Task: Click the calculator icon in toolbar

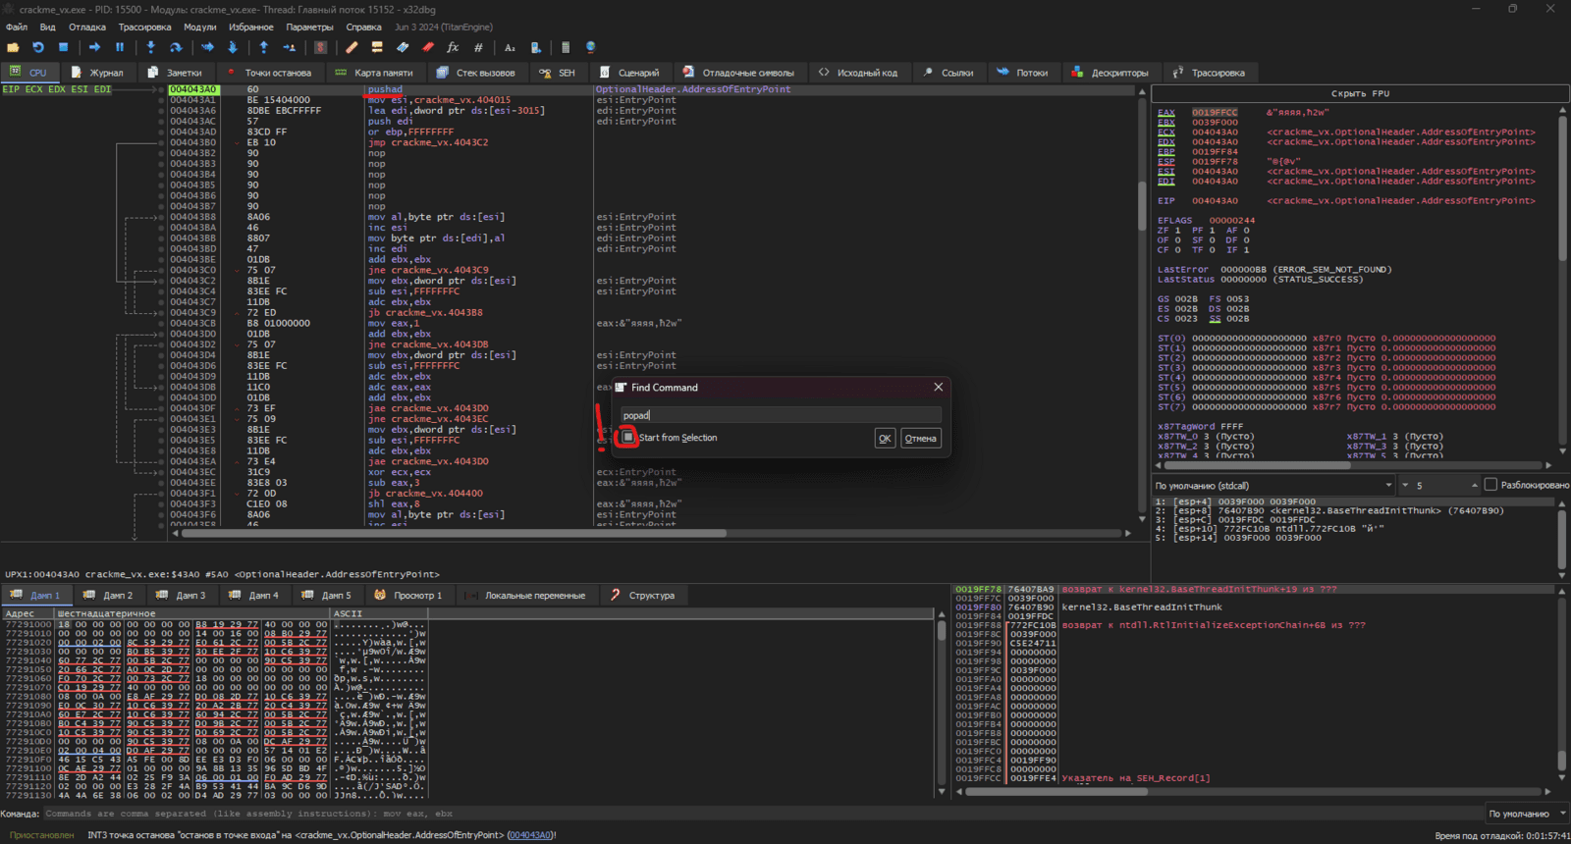Action: coord(566,47)
